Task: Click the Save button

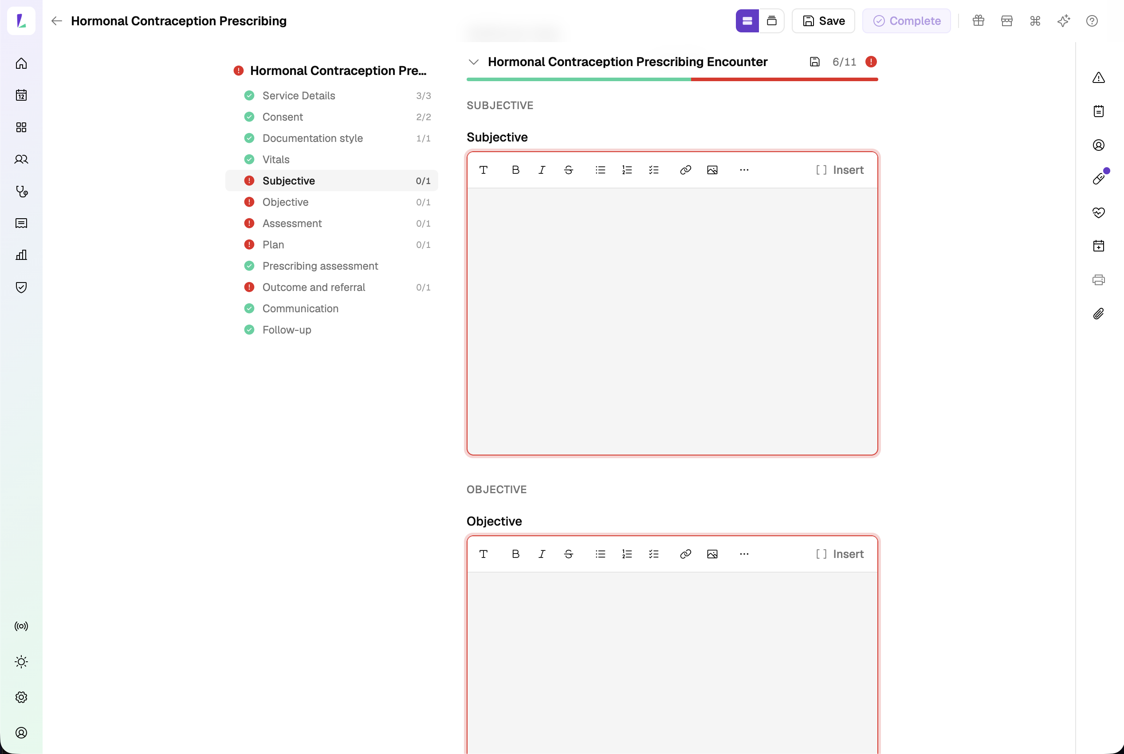Action: 823,21
